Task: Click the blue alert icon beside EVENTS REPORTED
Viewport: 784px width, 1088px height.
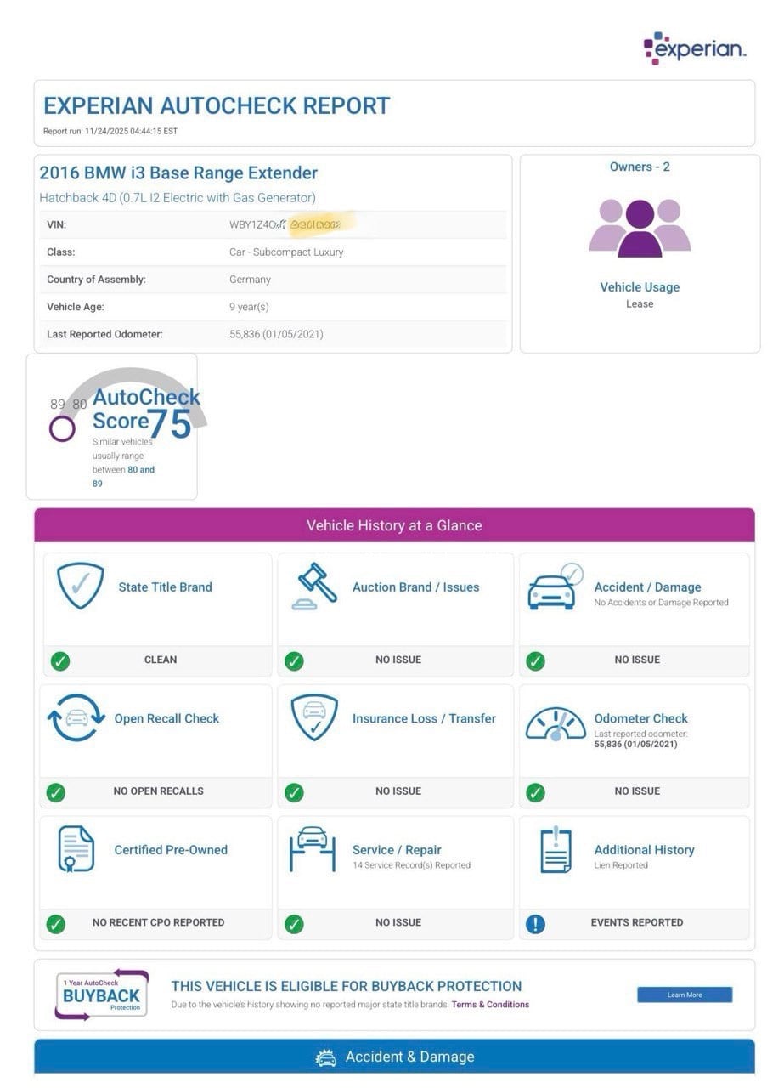Action: click(x=535, y=923)
